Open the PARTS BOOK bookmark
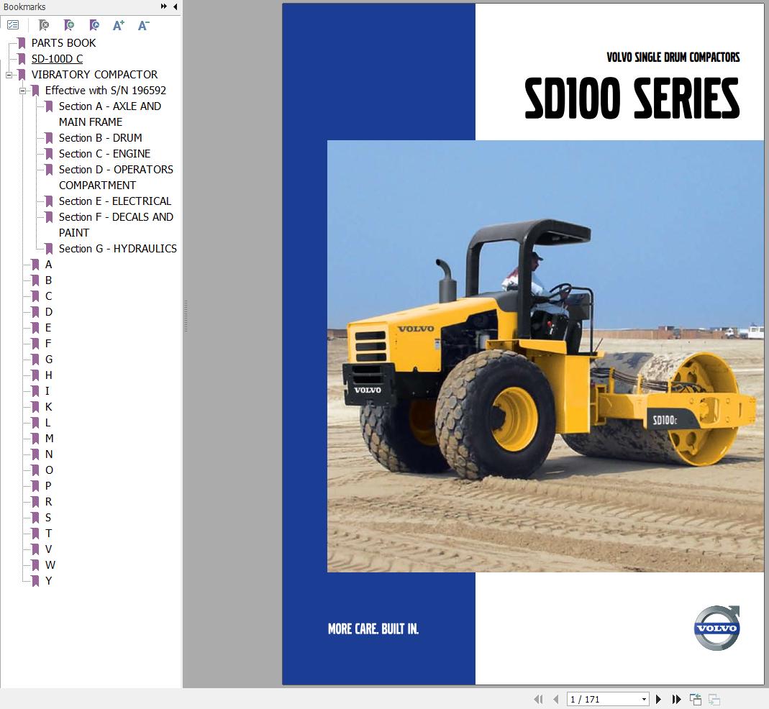 (63, 43)
